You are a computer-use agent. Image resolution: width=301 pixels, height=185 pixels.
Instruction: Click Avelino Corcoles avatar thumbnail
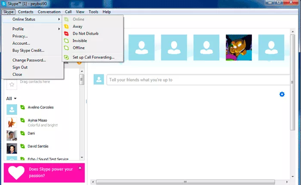click(12, 110)
